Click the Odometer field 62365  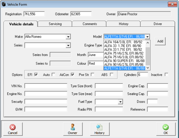(x=81, y=14)
